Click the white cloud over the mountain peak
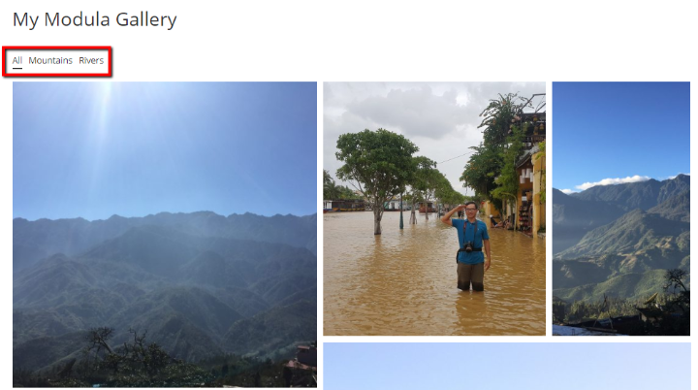Viewport: 698px width, 390px height. (612, 181)
